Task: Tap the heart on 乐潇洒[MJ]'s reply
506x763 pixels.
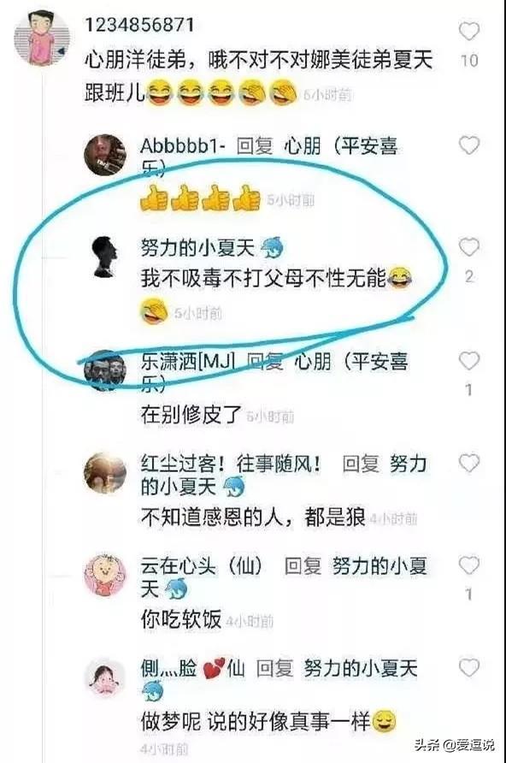Action: coord(469,361)
